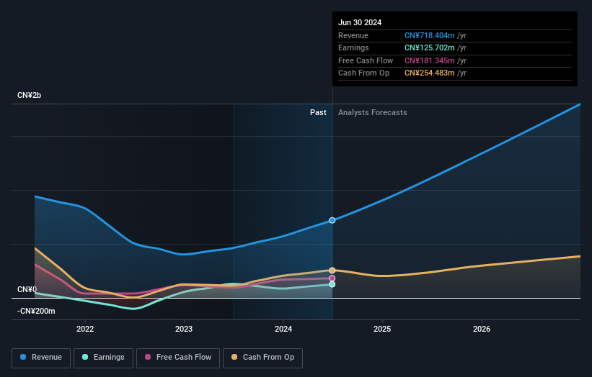The width and height of the screenshot is (592, 377).
Task: Click the 2023 x-axis label
Action: (184, 329)
